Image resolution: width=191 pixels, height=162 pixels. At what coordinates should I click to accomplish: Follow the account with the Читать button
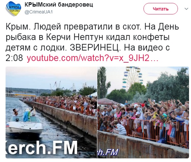point(161,9)
